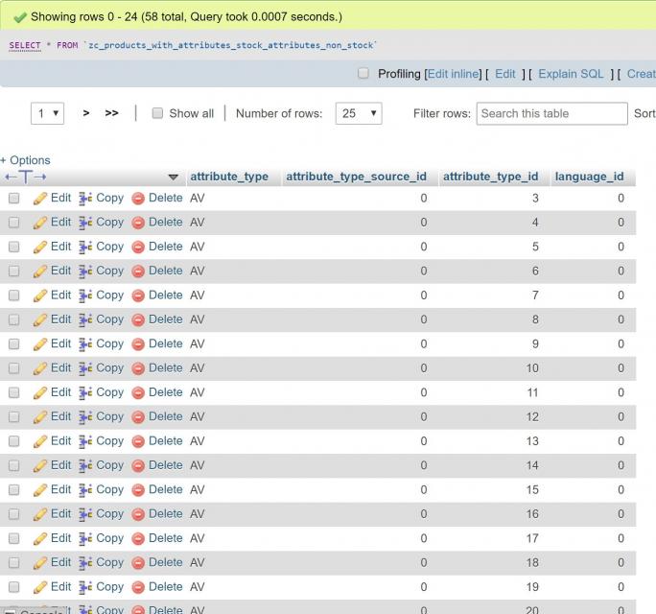Click the red Delete icon for attribute_type_id 5
The height and width of the screenshot is (614, 656).
[138, 247]
